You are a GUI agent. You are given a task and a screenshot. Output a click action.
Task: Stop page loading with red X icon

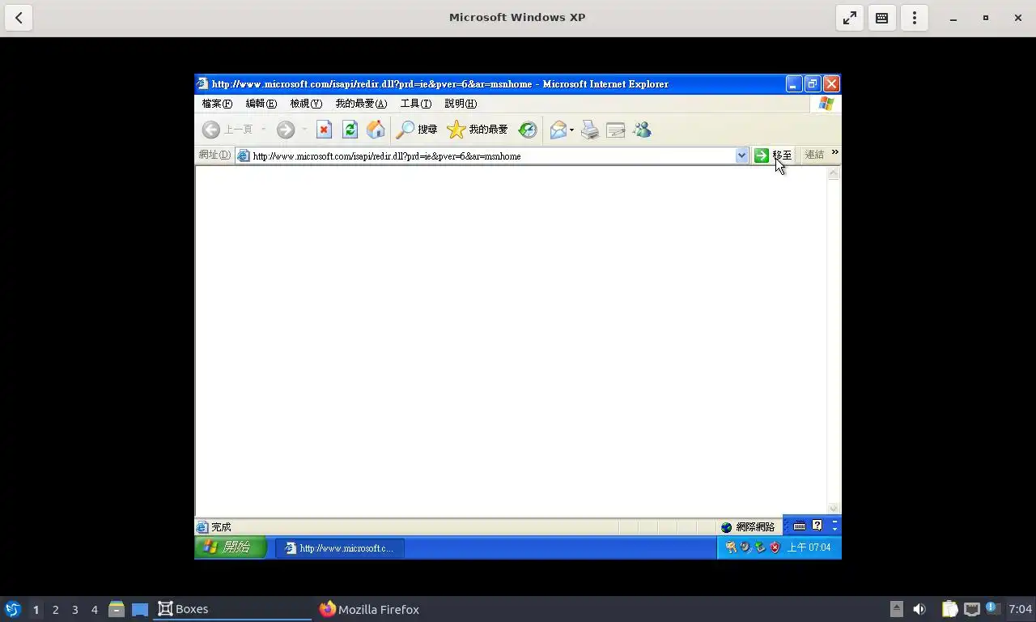tap(324, 130)
